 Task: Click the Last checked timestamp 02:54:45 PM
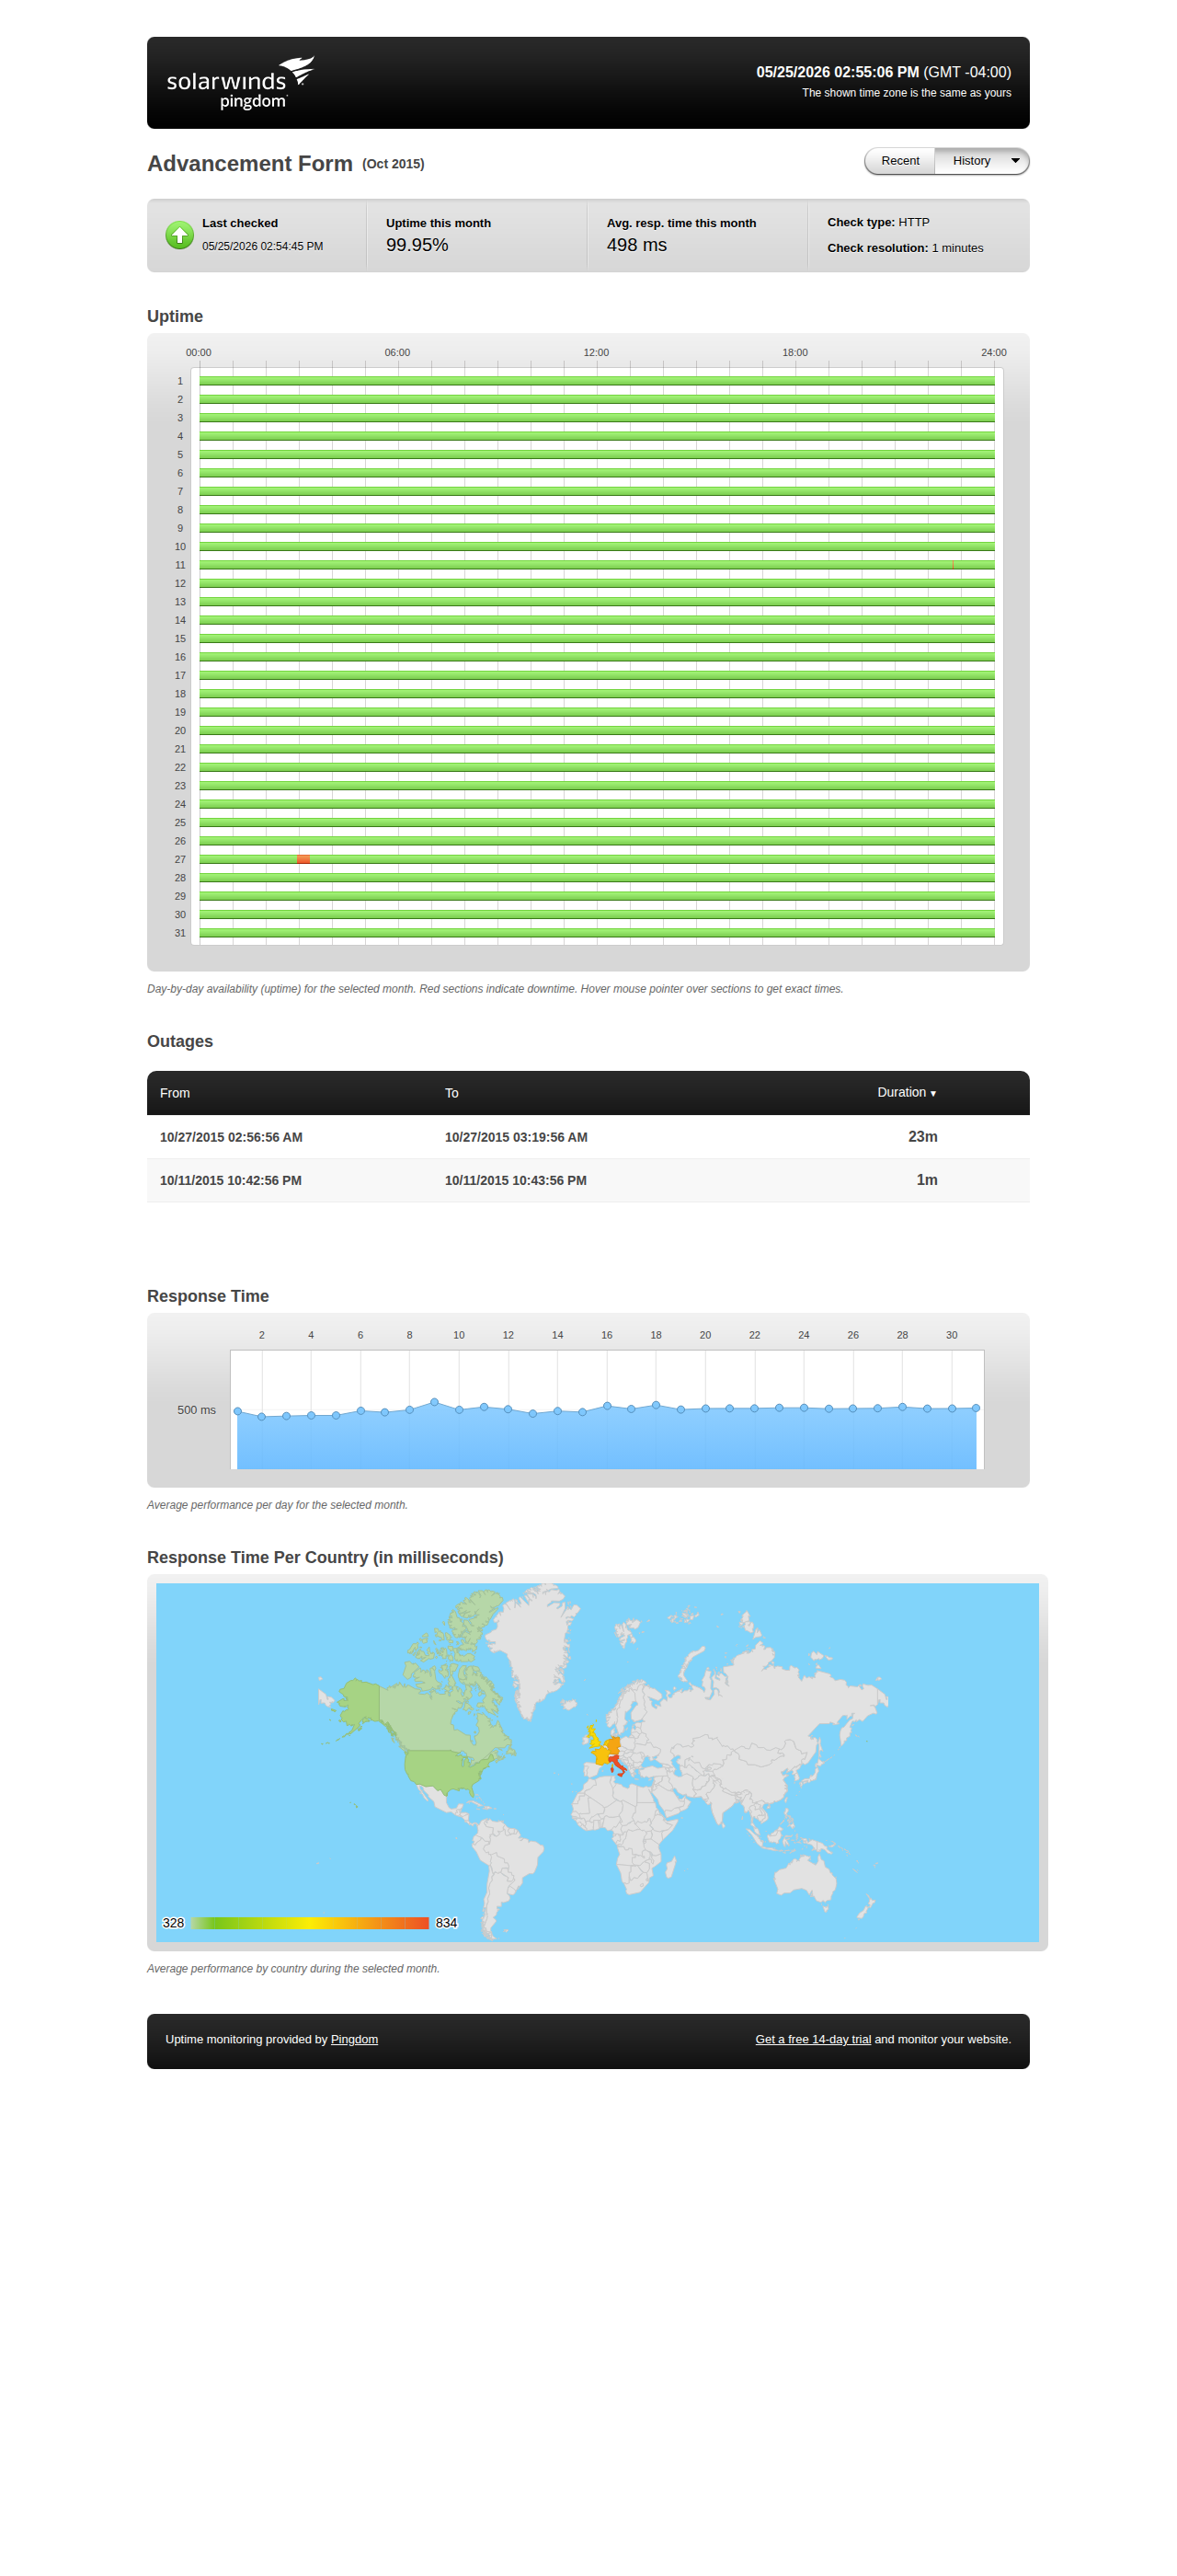click(x=262, y=246)
